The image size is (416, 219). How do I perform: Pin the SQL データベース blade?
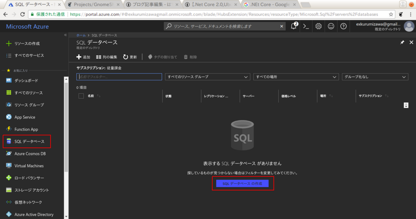[402, 42]
